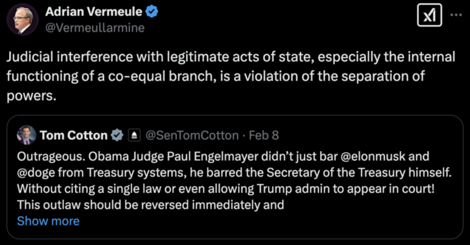Click Adrian Vermeule's blue verified badge
The height and width of the screenshot is (245, 470).
click(152, 12)
